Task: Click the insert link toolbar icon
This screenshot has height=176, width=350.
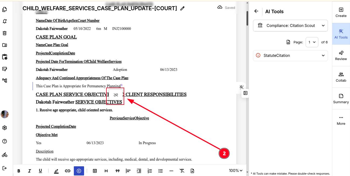Action: (68, 171)
